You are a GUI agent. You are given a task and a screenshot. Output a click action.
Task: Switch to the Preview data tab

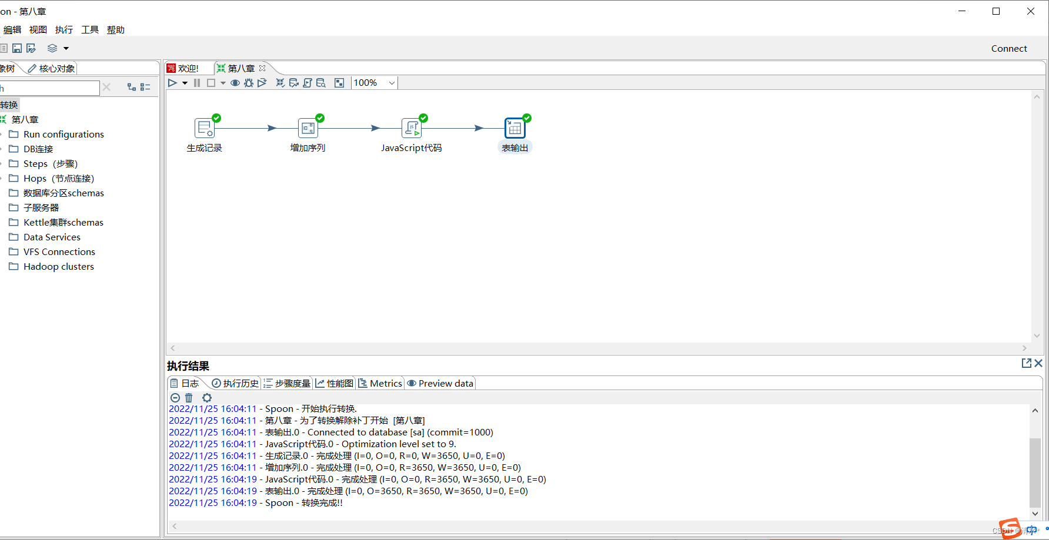pyautogui.click(x=440, y=383)
